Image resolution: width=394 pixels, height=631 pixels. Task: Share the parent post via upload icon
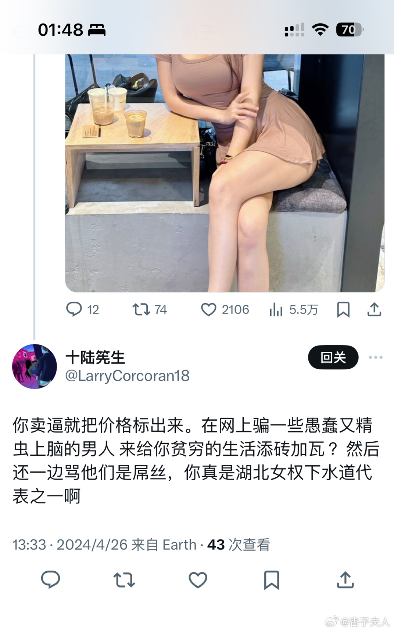374,309
